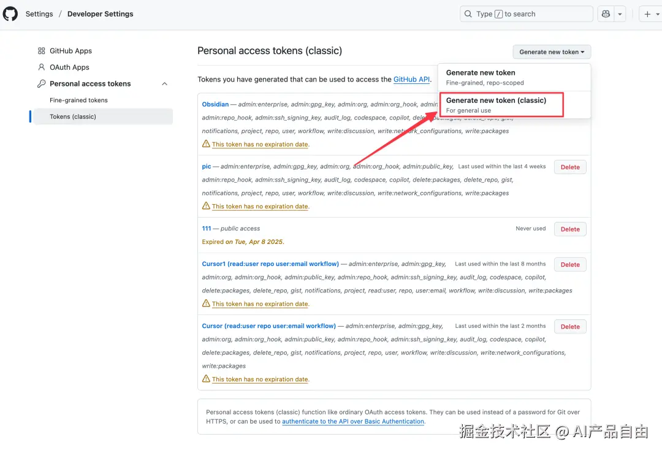Screen dimensions: 662x453
Task: Collapse the Personal access tokens section
Action: [165, 83]
